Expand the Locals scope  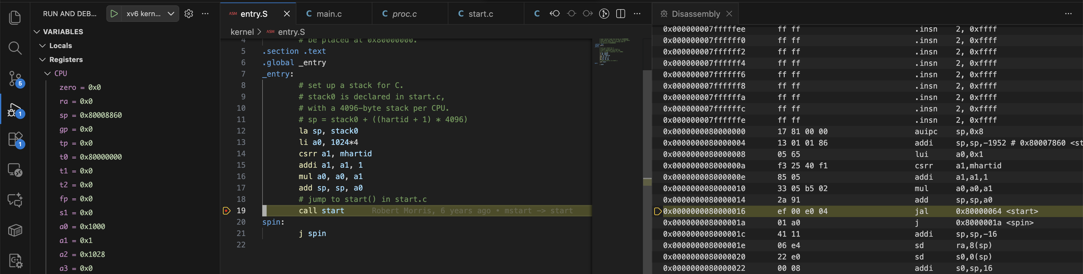click(x=42, y=46)
